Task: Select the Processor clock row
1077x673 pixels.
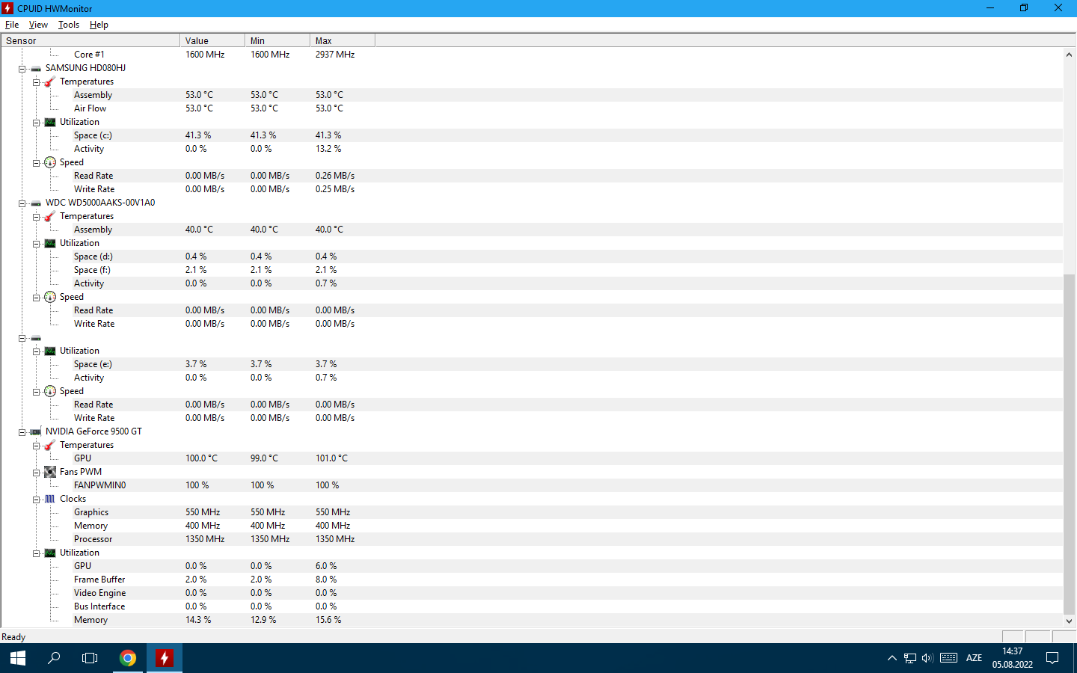Action: [x=532, y=539]
